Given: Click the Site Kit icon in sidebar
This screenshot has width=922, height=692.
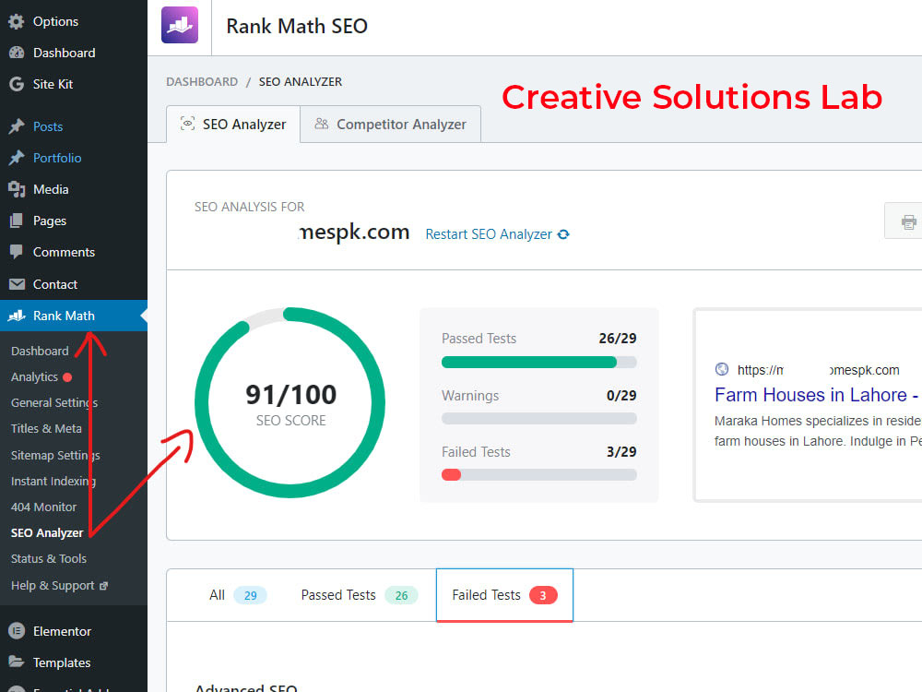Looking at the screenshot, I should (x=17, y=84).
